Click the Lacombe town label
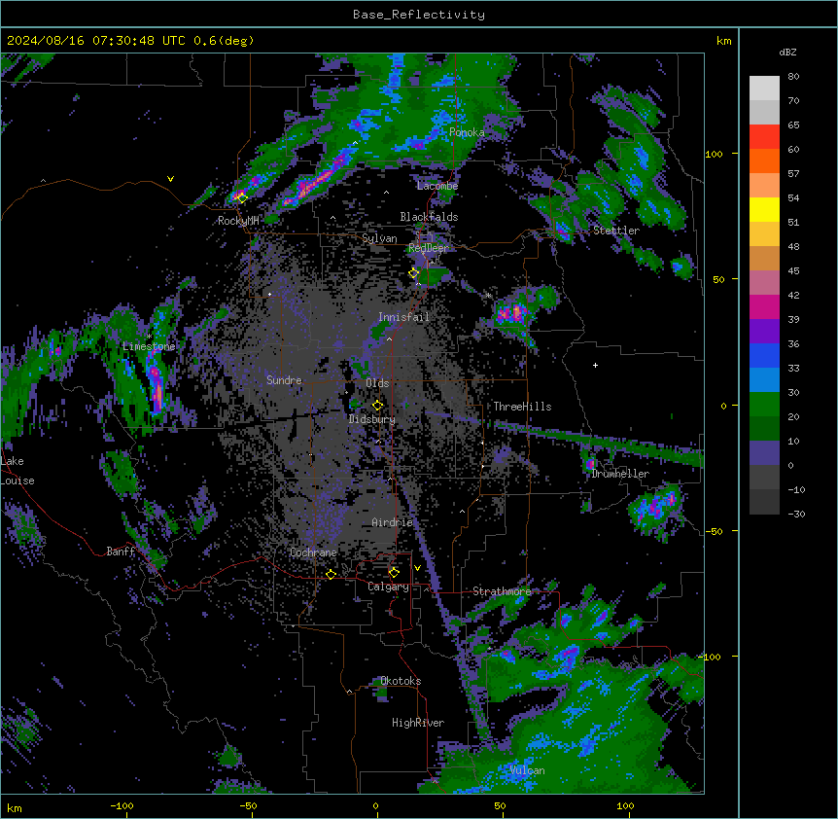Viewport: 838px width, 819px height. 437,186
